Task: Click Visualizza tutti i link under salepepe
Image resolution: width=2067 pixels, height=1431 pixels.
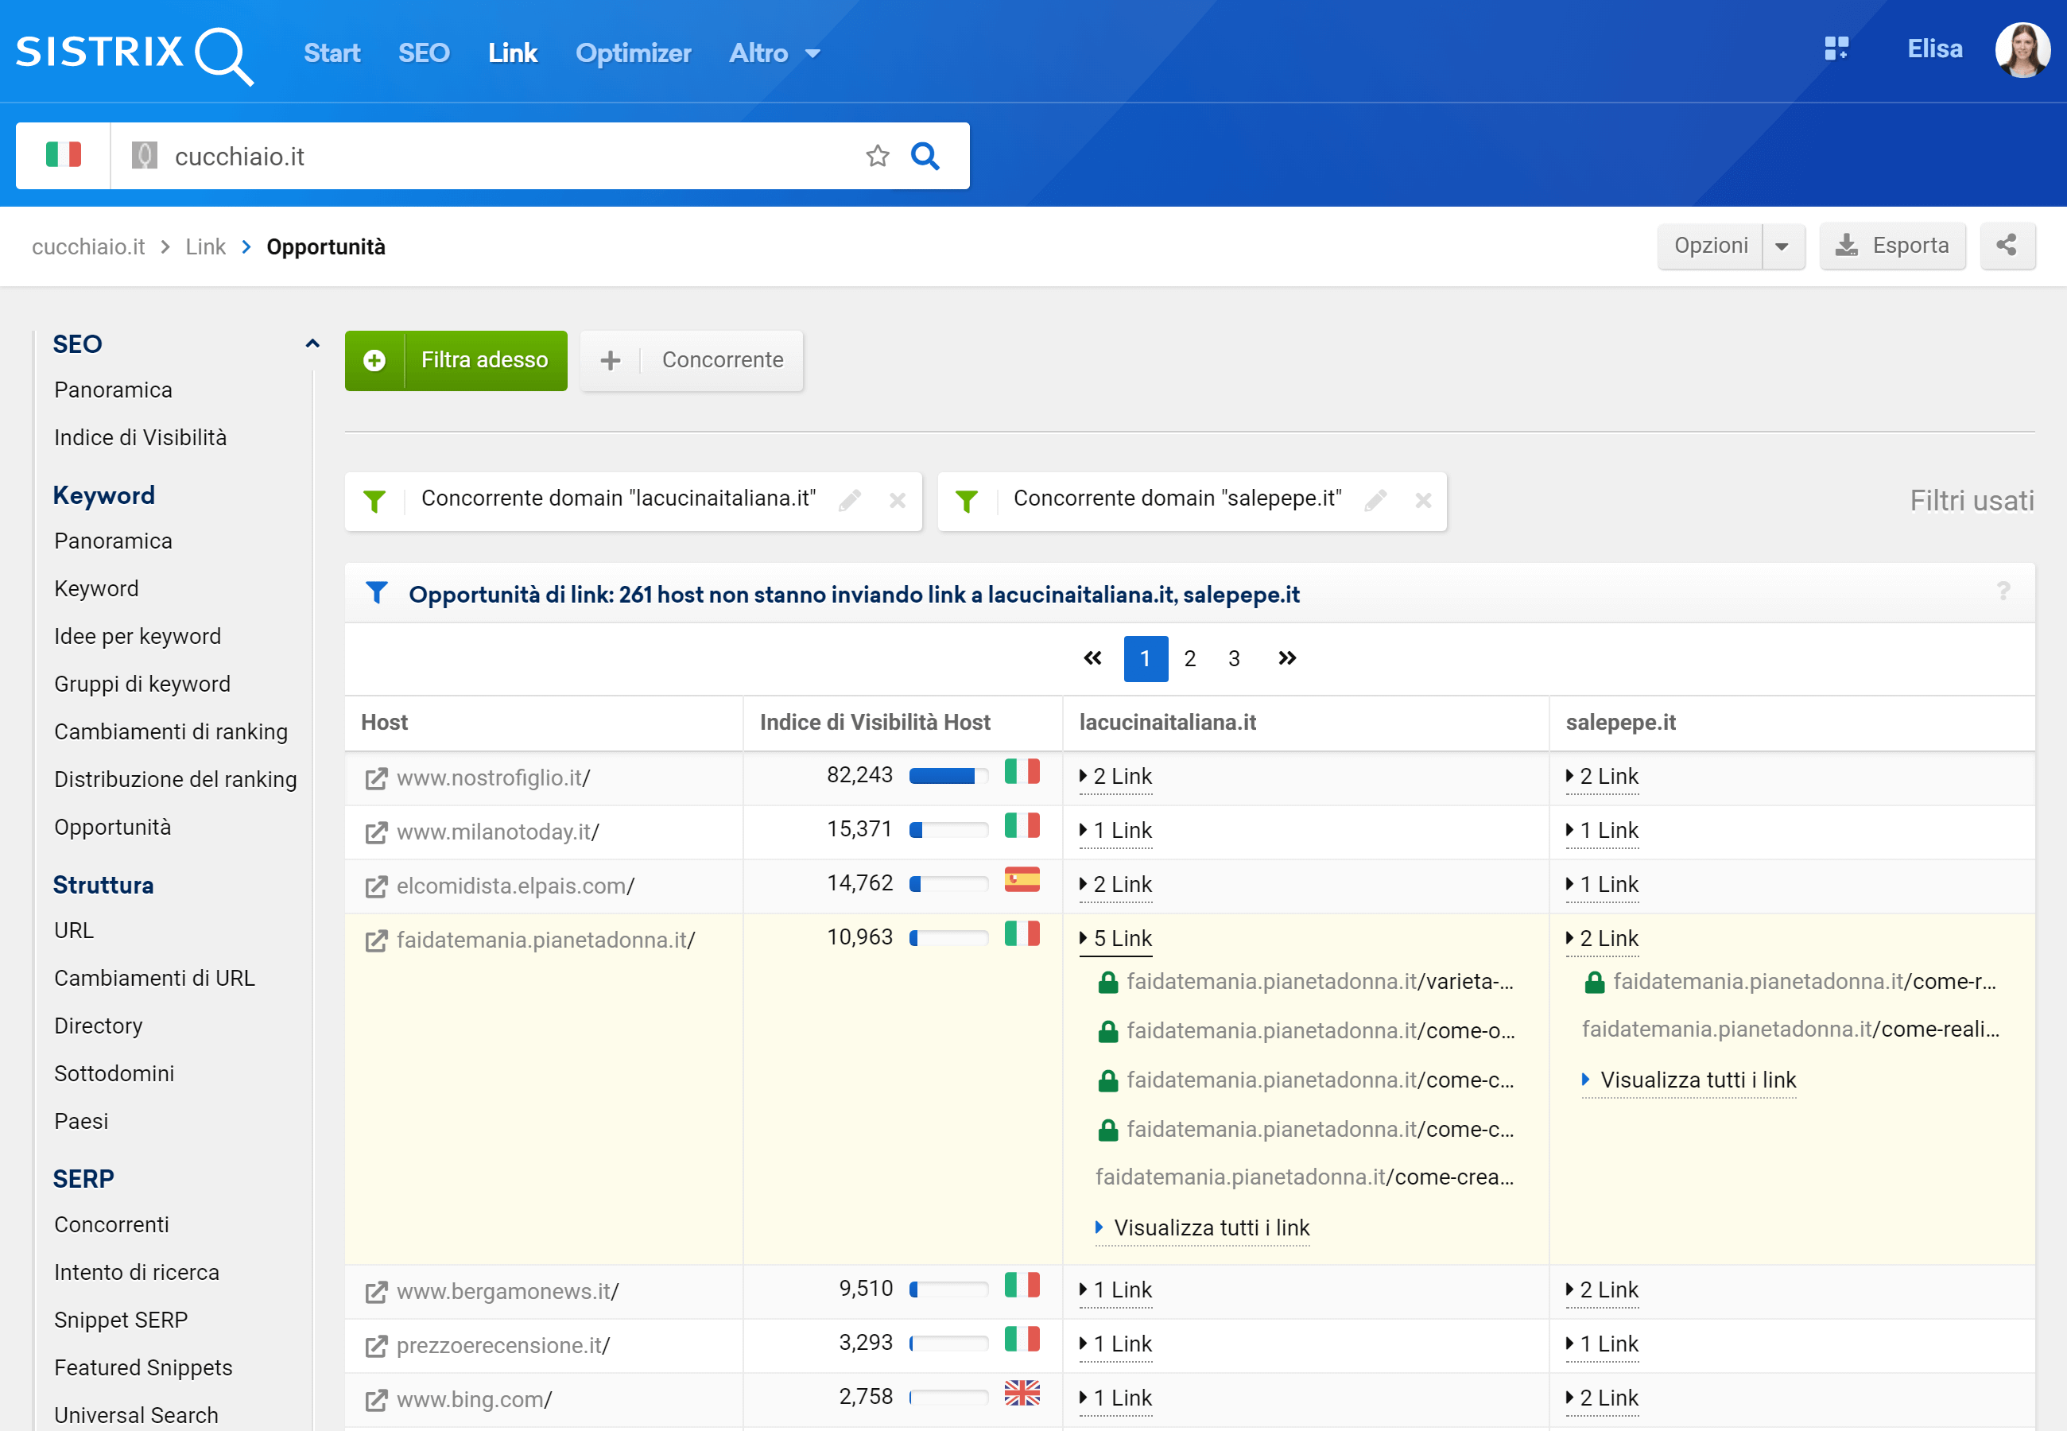Action: (1689, 1080)
